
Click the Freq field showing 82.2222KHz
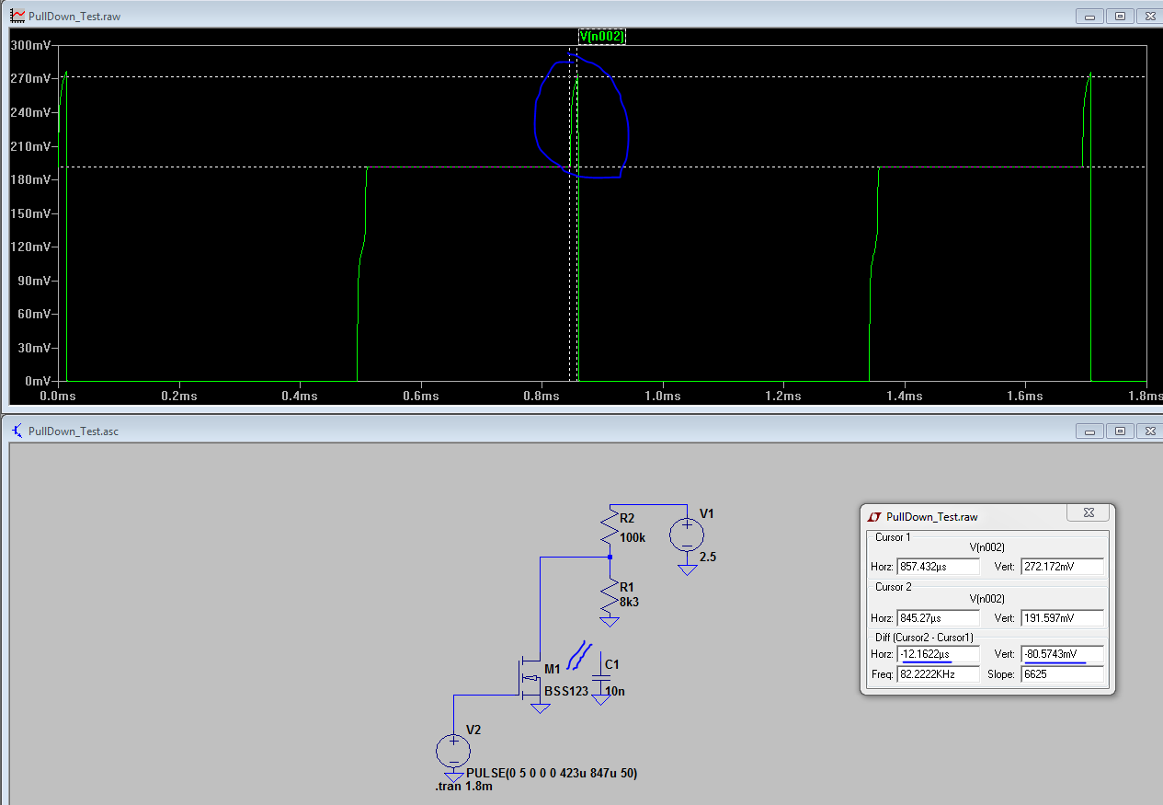937,674
